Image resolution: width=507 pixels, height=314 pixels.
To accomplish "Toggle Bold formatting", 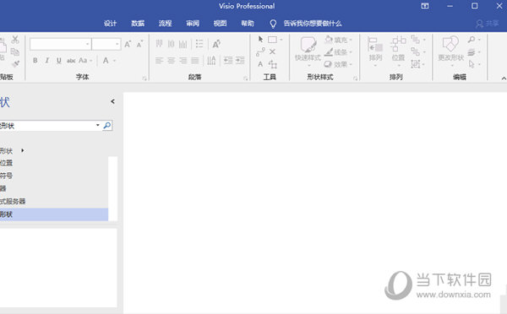I will tap(35, 61).
